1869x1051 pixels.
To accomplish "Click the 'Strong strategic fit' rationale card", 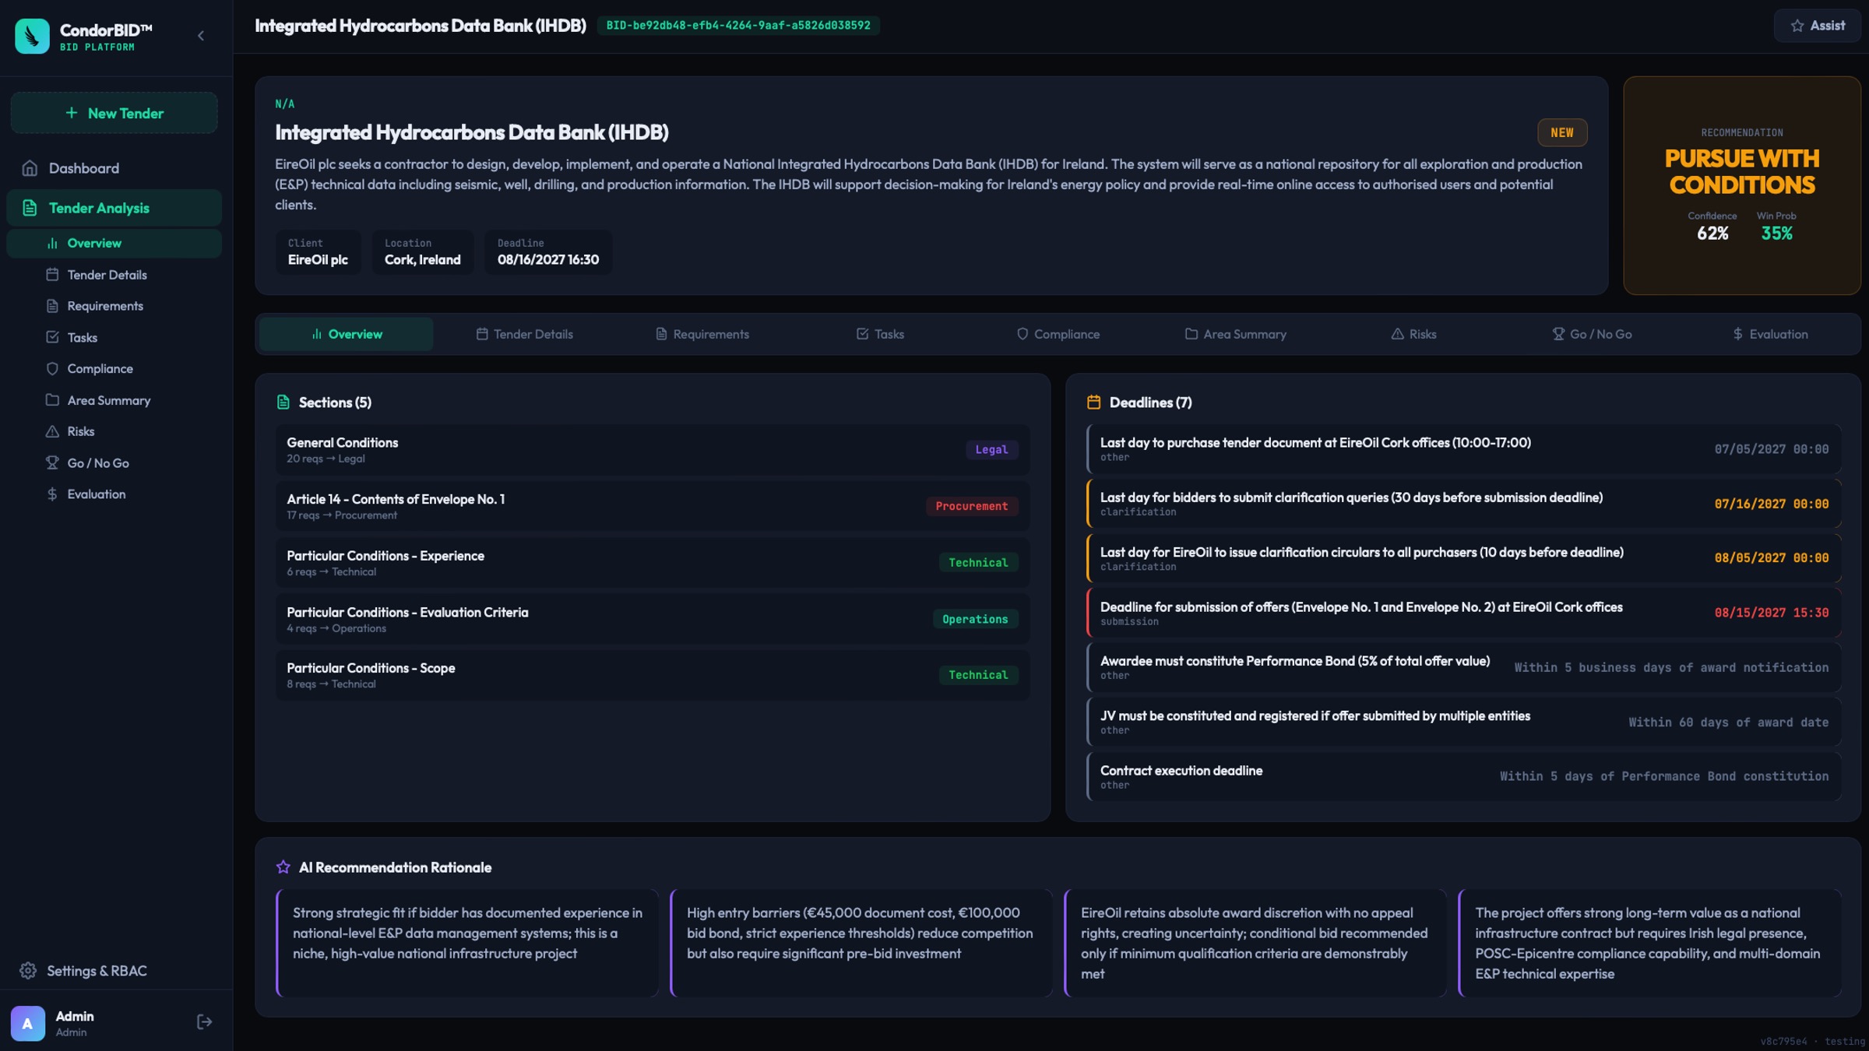I will (x=467, y=943).
